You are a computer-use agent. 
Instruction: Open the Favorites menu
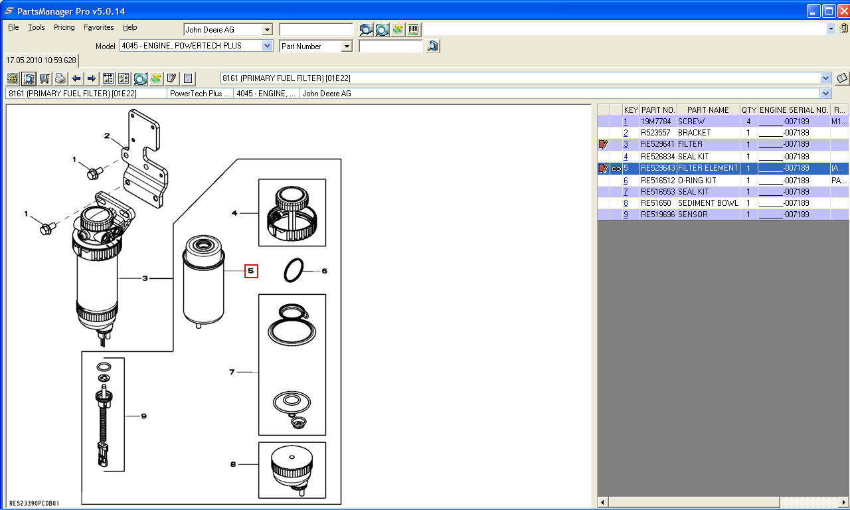pyautogui.click(x=99, y=27)
